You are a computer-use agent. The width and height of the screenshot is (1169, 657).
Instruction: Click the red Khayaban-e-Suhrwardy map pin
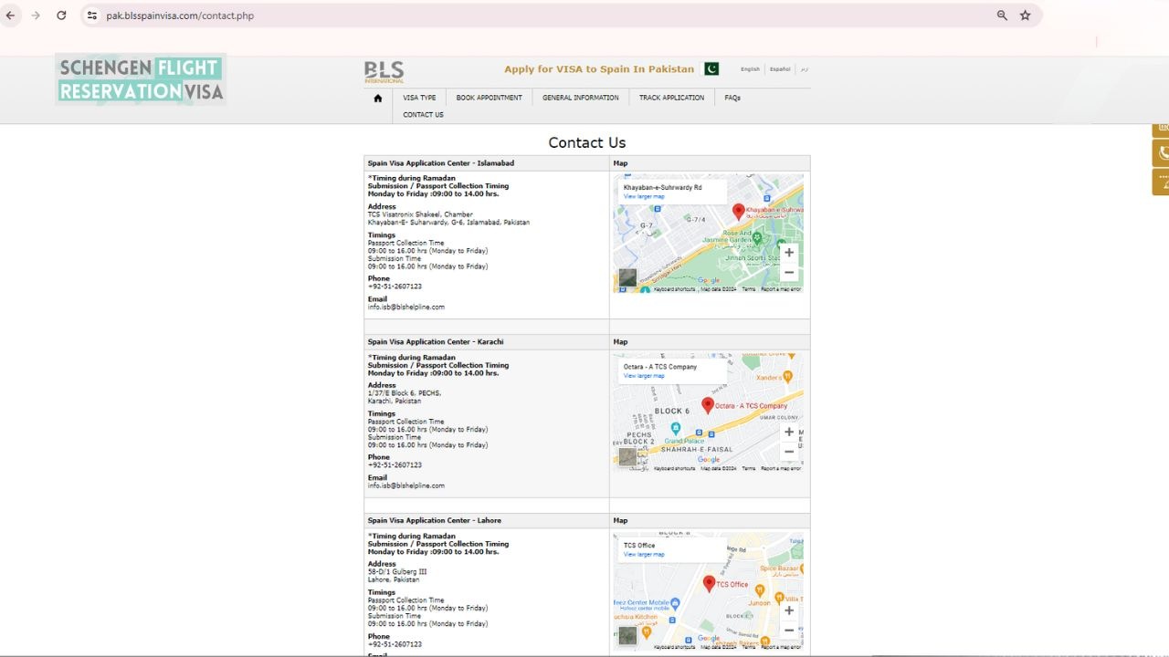click(739, 212)
